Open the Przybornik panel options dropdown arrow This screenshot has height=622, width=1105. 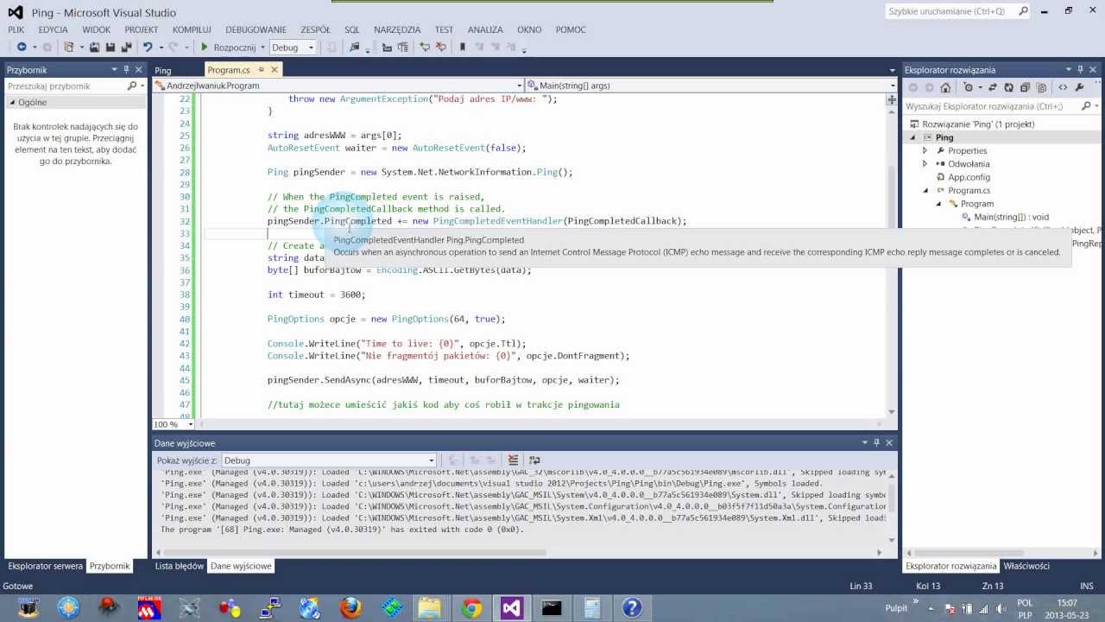[114, 70]
